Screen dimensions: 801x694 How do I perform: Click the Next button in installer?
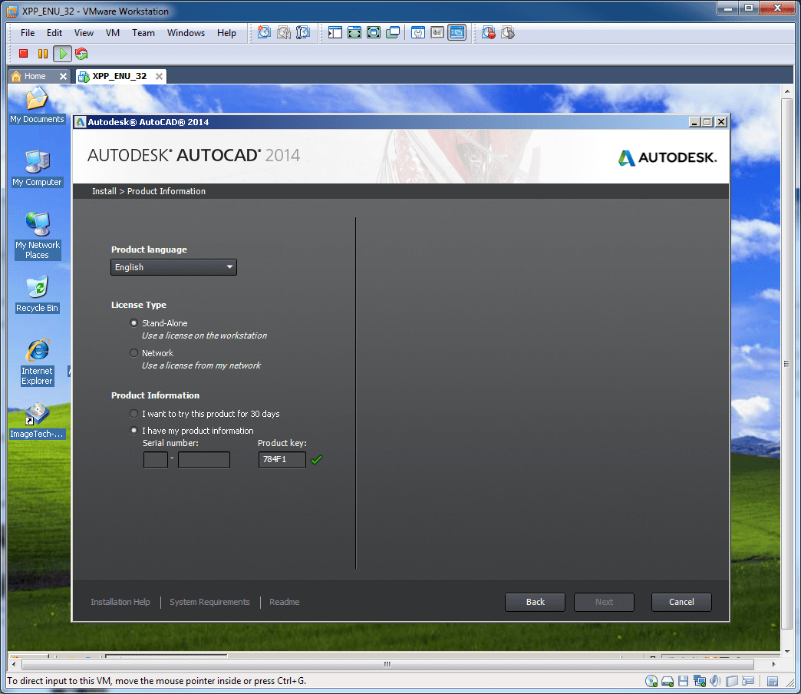click(x=604, y=602)
